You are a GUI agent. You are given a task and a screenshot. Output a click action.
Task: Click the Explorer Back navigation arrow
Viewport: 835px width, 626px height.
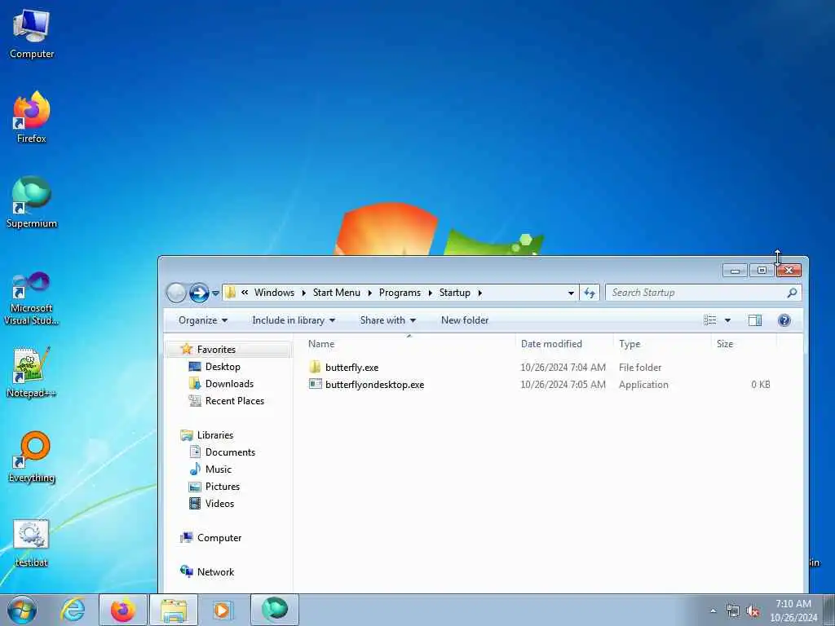click(176, 293)
